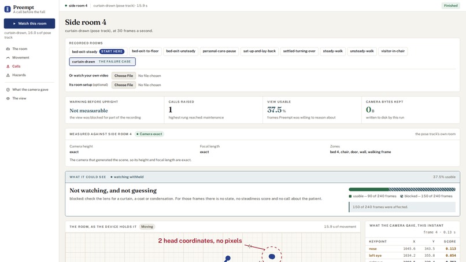Click the checkmark icon for What the camera gave
Viewport: 466px width, 262px height.
click(8, 90)
